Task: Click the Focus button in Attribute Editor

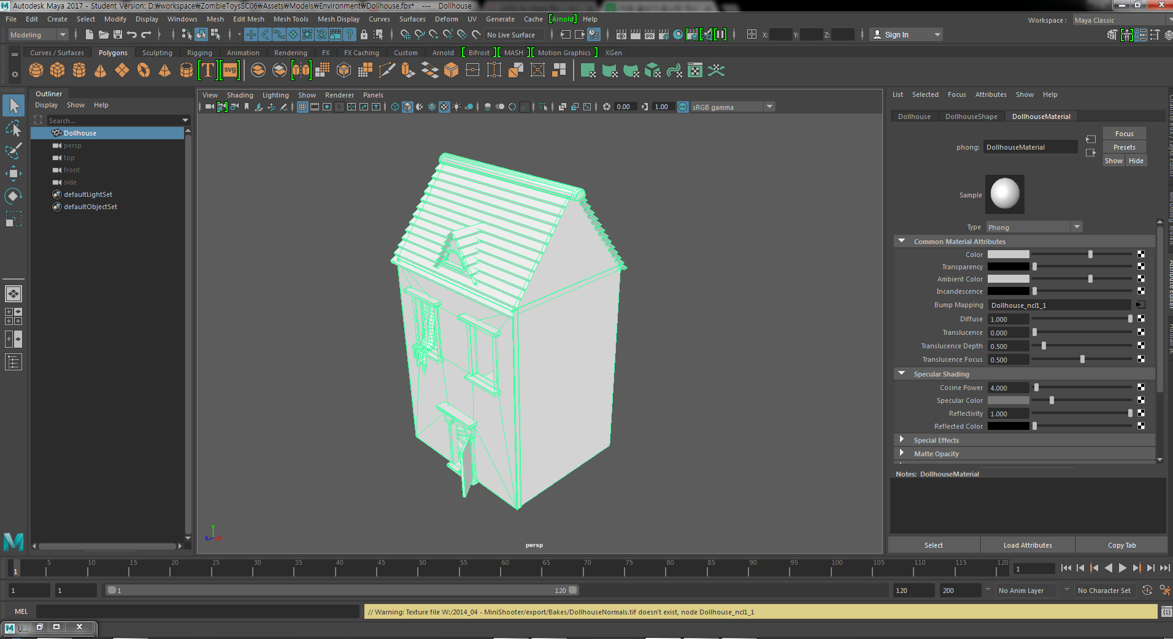Action: click(1124, 134)
